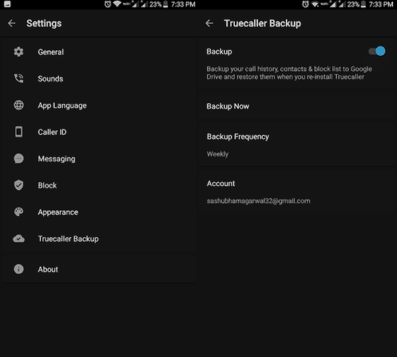Tap the Sounds phone icon
Image resolution: width=397 pixels, height=357 pixels.
point(19,79)
